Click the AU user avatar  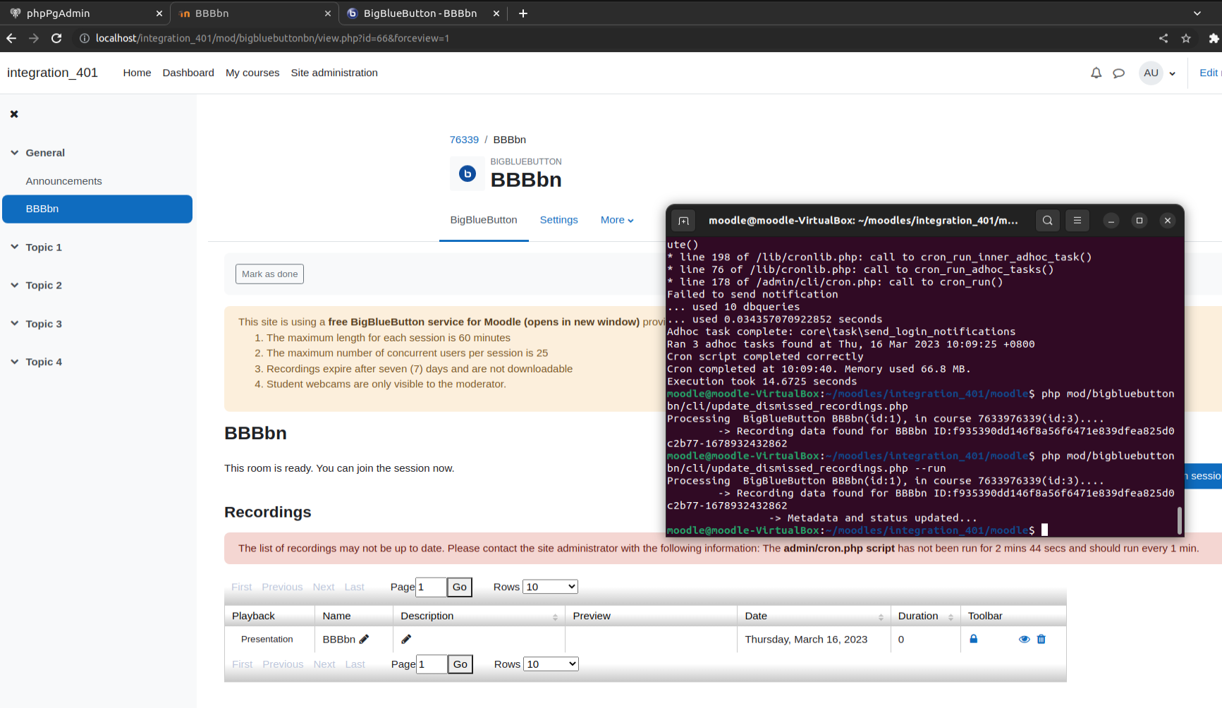point(1151,73)
